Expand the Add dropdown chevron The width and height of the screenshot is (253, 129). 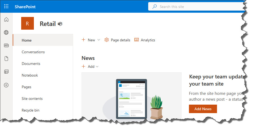97,66
